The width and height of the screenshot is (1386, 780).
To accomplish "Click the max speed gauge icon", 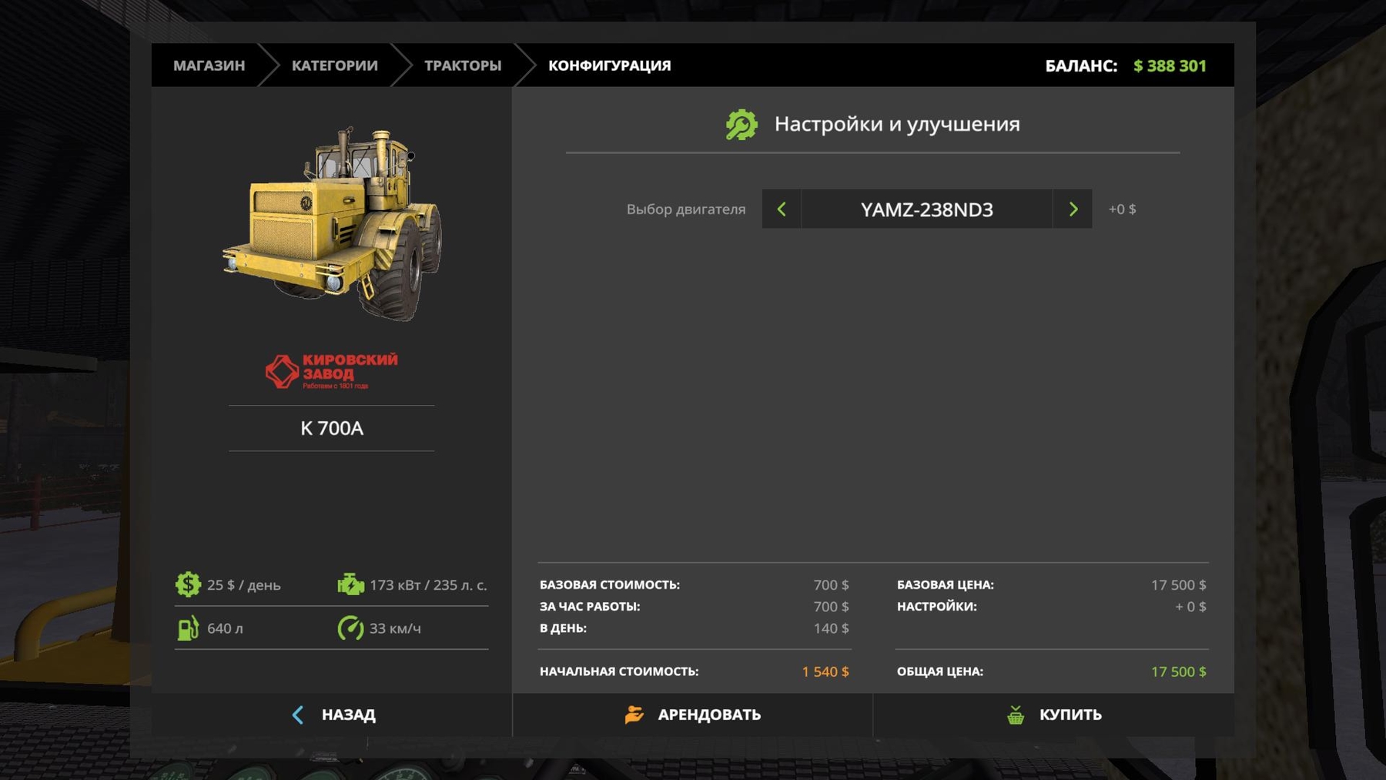I will (350, 628).
